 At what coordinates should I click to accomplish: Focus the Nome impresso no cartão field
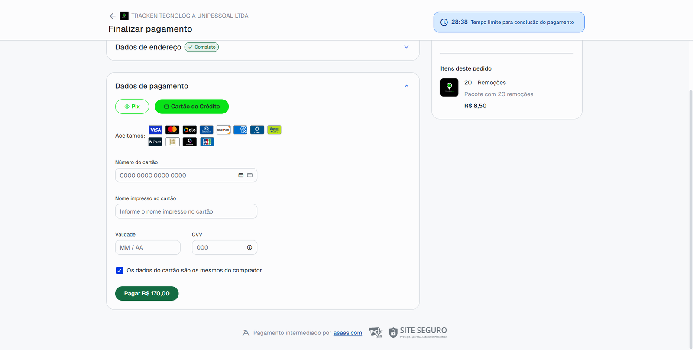click(186, 211)
